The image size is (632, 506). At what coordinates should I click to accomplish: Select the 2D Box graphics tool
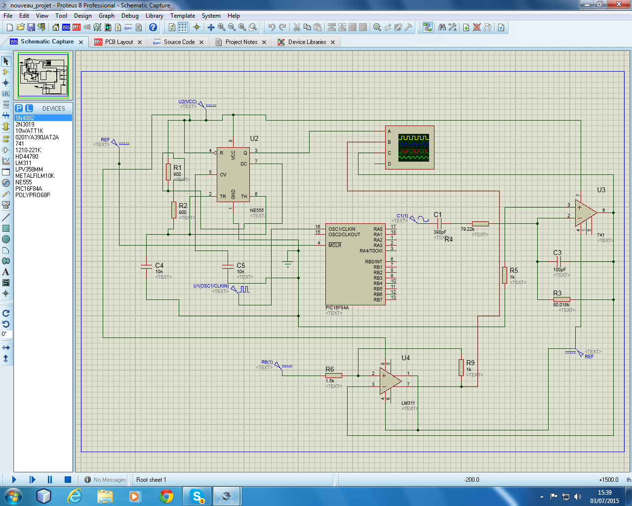[6, 228]
